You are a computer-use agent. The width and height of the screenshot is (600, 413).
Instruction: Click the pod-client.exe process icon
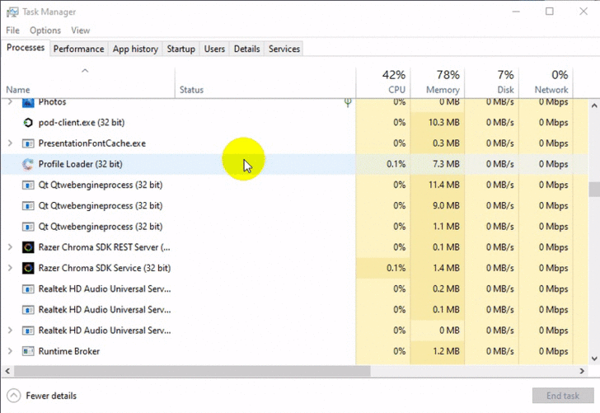28,122
